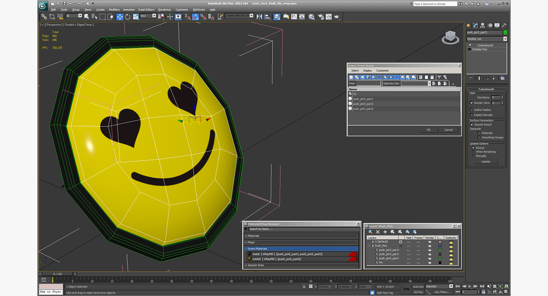Toggle the Render Iters checkbox
548x296 pixels.
(471, 103)
